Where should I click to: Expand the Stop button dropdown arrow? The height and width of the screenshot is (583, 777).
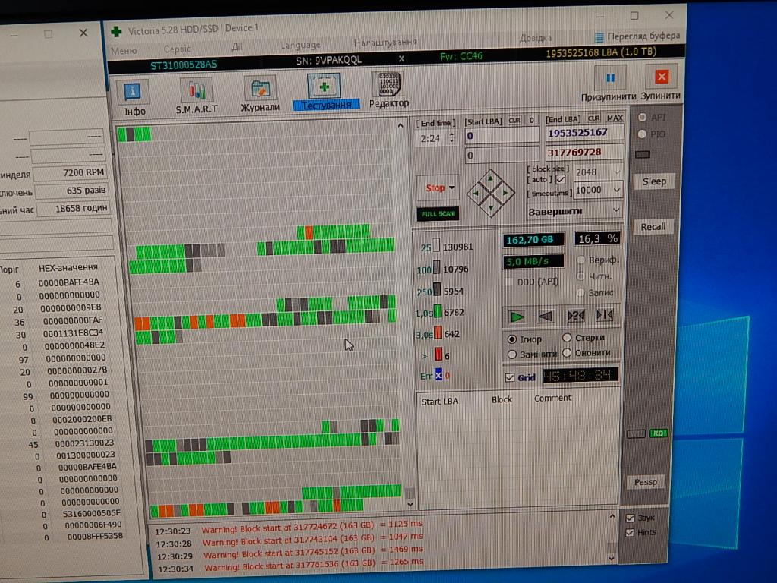(452, 188)
